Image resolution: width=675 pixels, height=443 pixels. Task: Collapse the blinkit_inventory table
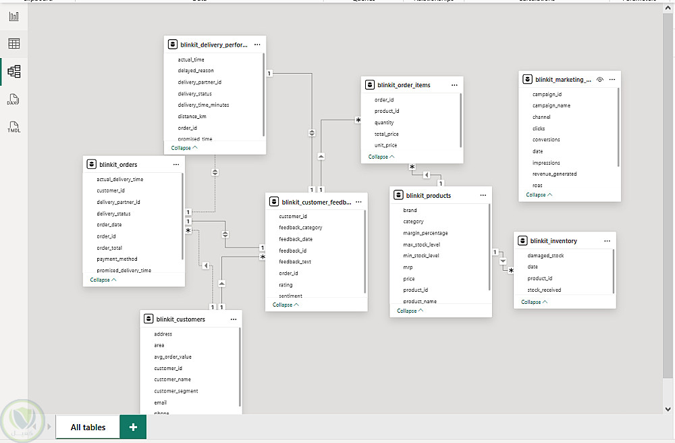point(534,302)
